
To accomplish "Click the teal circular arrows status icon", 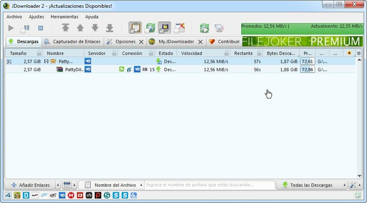I will tap(107, 195).
